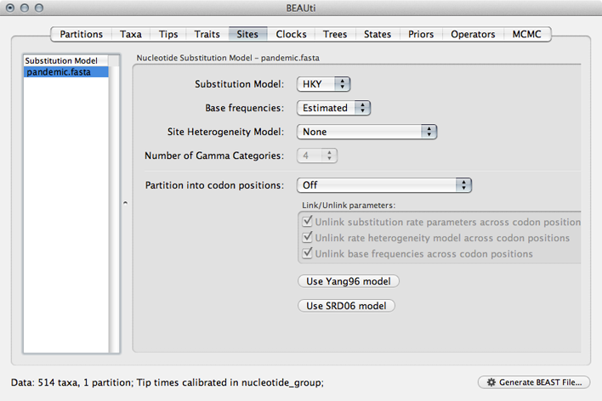The height and width of the screenshot is (401, 602).
Task: Expand the Site Heterogeneity Model dropdown
Action: [x=366, y=132]
